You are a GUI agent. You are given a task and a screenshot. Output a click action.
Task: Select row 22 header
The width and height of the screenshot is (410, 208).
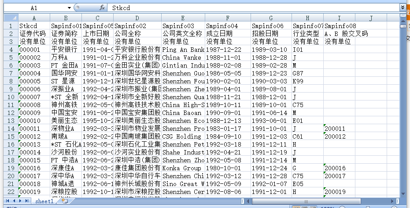click(x=11, y=192)
